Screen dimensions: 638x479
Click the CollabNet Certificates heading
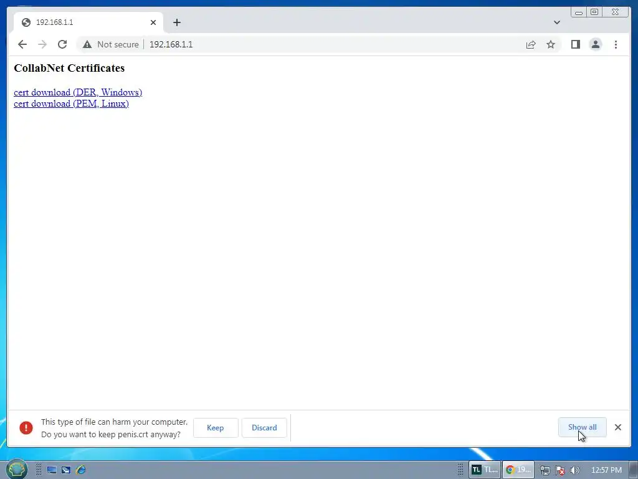pyautogui.click(x=69, y=68)
